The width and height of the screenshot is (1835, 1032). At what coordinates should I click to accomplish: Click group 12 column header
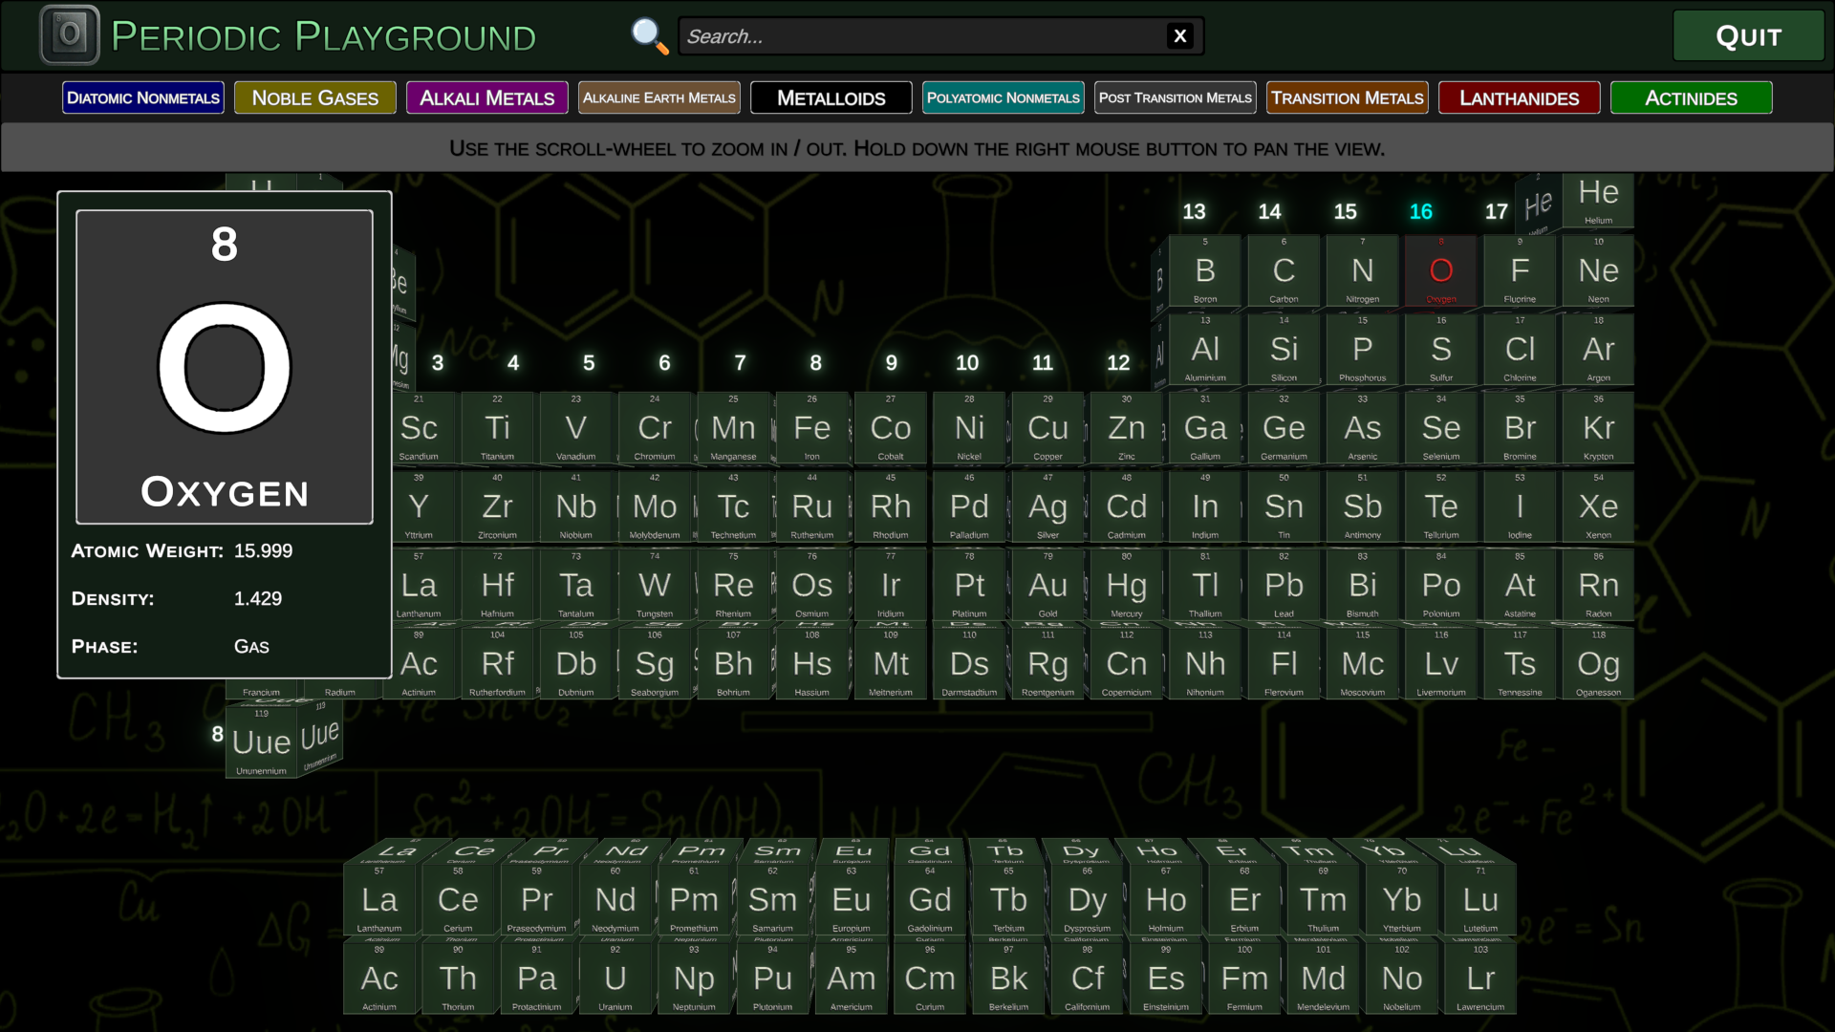[1118, 363]
